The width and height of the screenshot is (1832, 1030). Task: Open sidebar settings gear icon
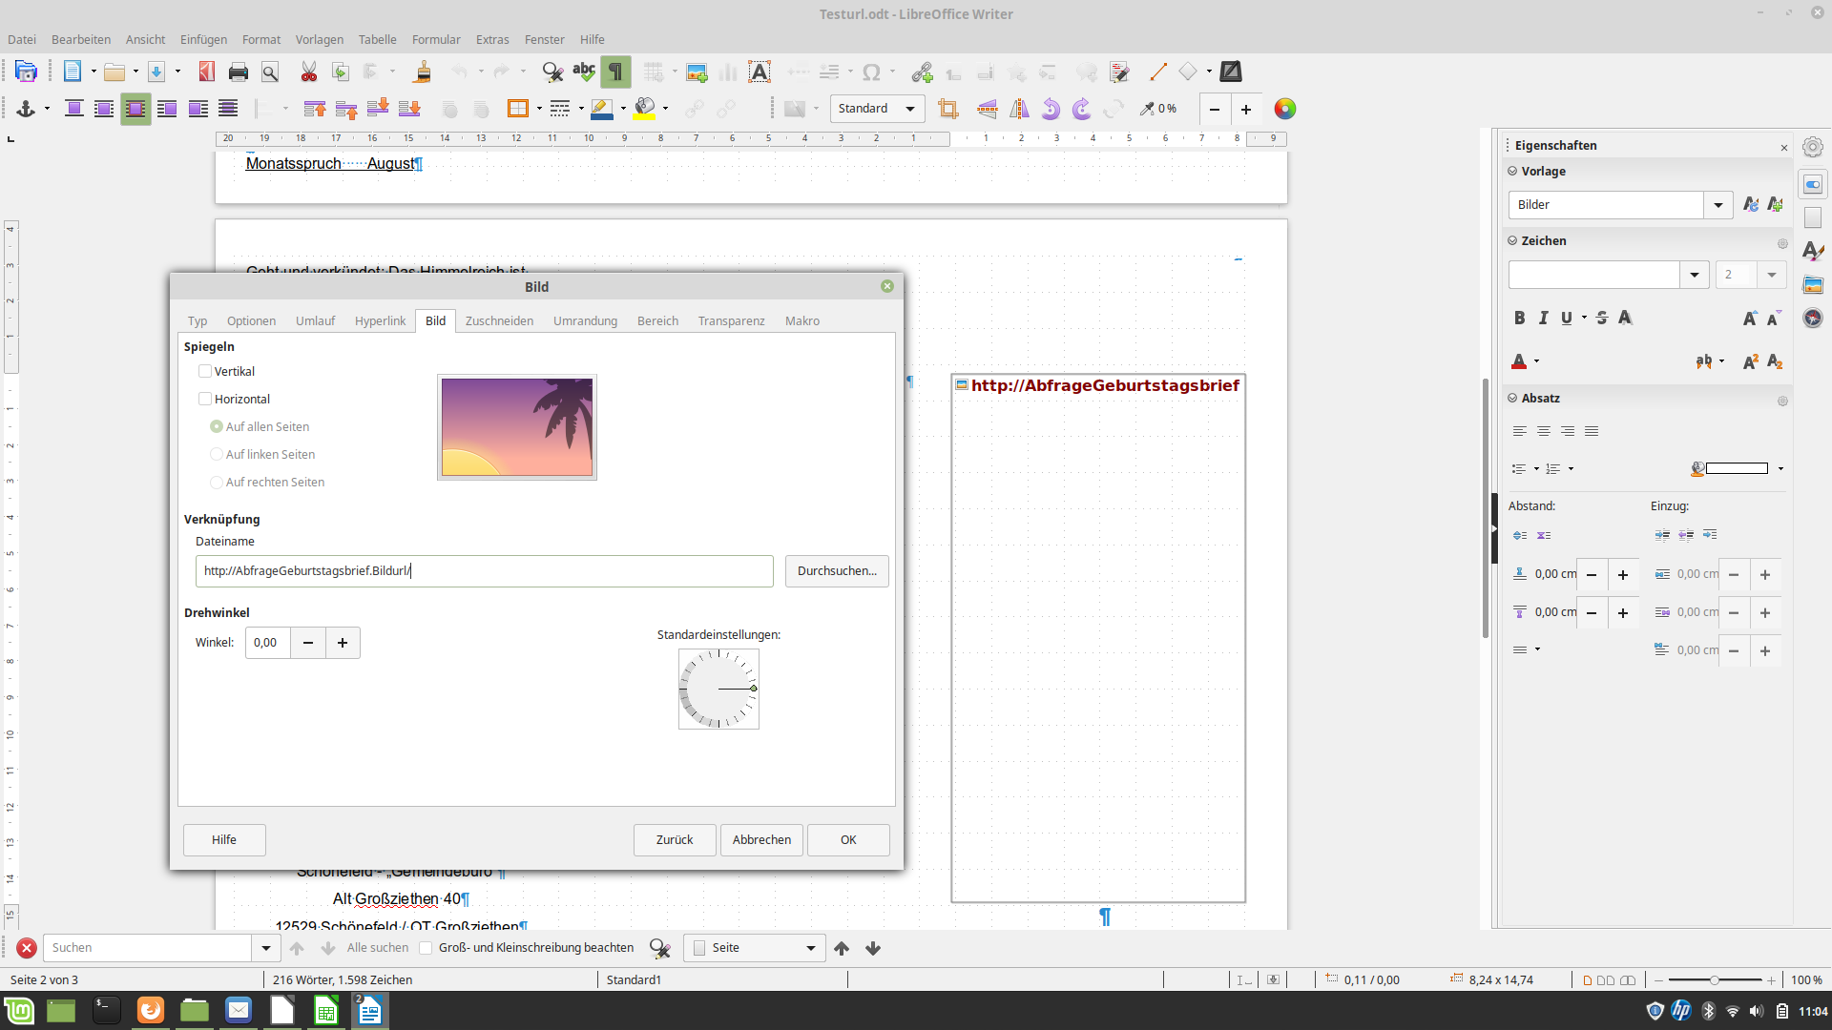pos(1813,147)
